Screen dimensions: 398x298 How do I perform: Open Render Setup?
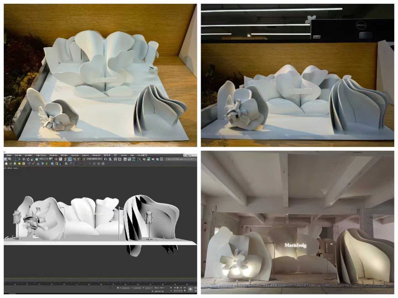[144, 159]
